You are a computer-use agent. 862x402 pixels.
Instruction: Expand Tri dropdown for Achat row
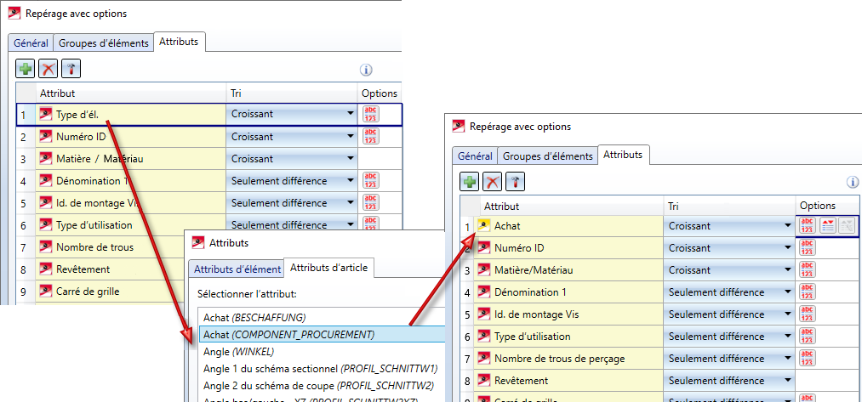(x=787, y=226)
